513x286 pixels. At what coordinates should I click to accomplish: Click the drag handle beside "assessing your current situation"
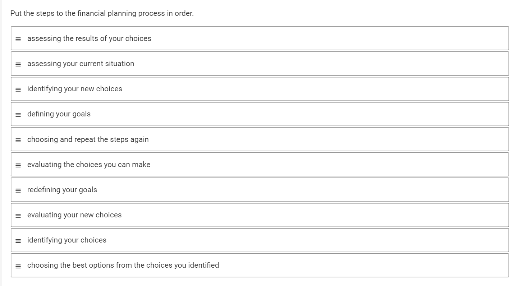(x=18, y=64)
